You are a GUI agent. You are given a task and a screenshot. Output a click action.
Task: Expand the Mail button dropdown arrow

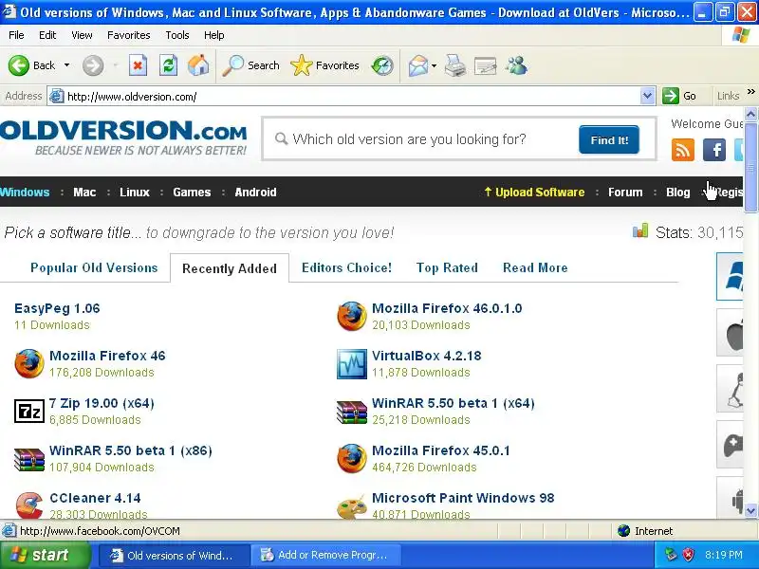click(434, 65)
